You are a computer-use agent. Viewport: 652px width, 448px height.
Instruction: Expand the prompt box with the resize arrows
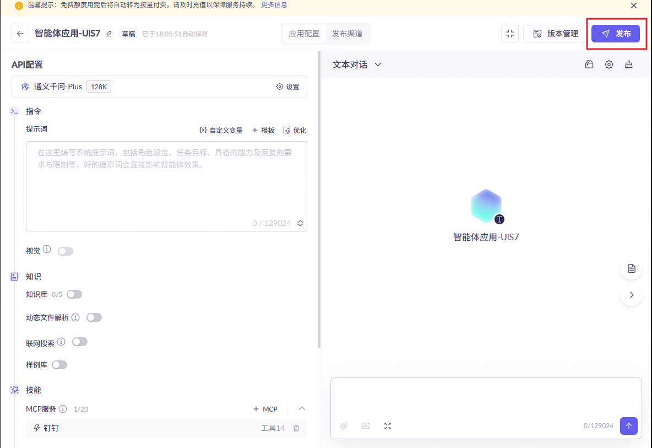pyautogui.click(x=300, y=223)
